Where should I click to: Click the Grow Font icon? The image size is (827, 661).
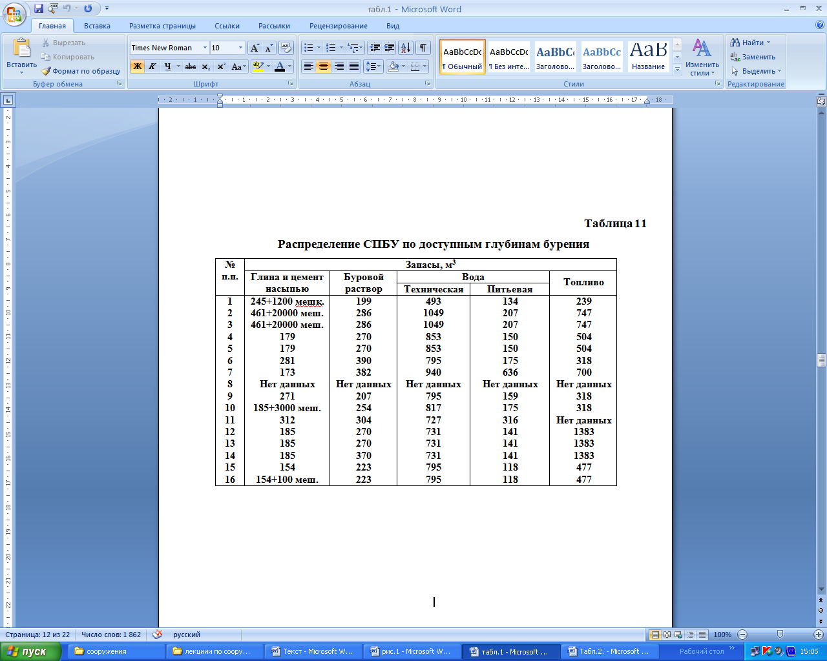255,48
